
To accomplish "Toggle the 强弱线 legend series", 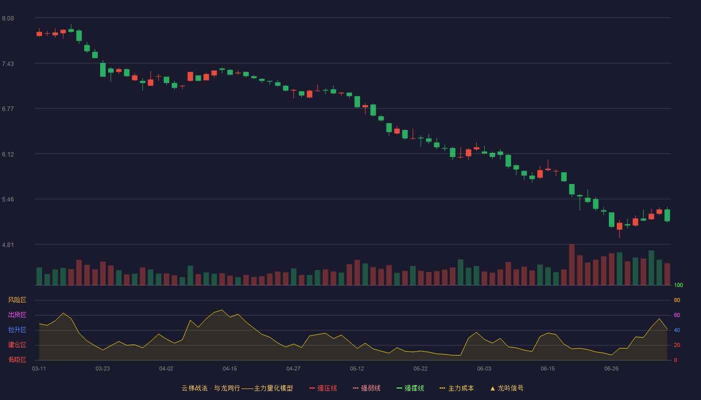I will pyautogui.click(x=367, y=388).
